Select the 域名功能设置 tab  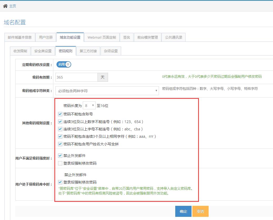click(x=70, y=37)
